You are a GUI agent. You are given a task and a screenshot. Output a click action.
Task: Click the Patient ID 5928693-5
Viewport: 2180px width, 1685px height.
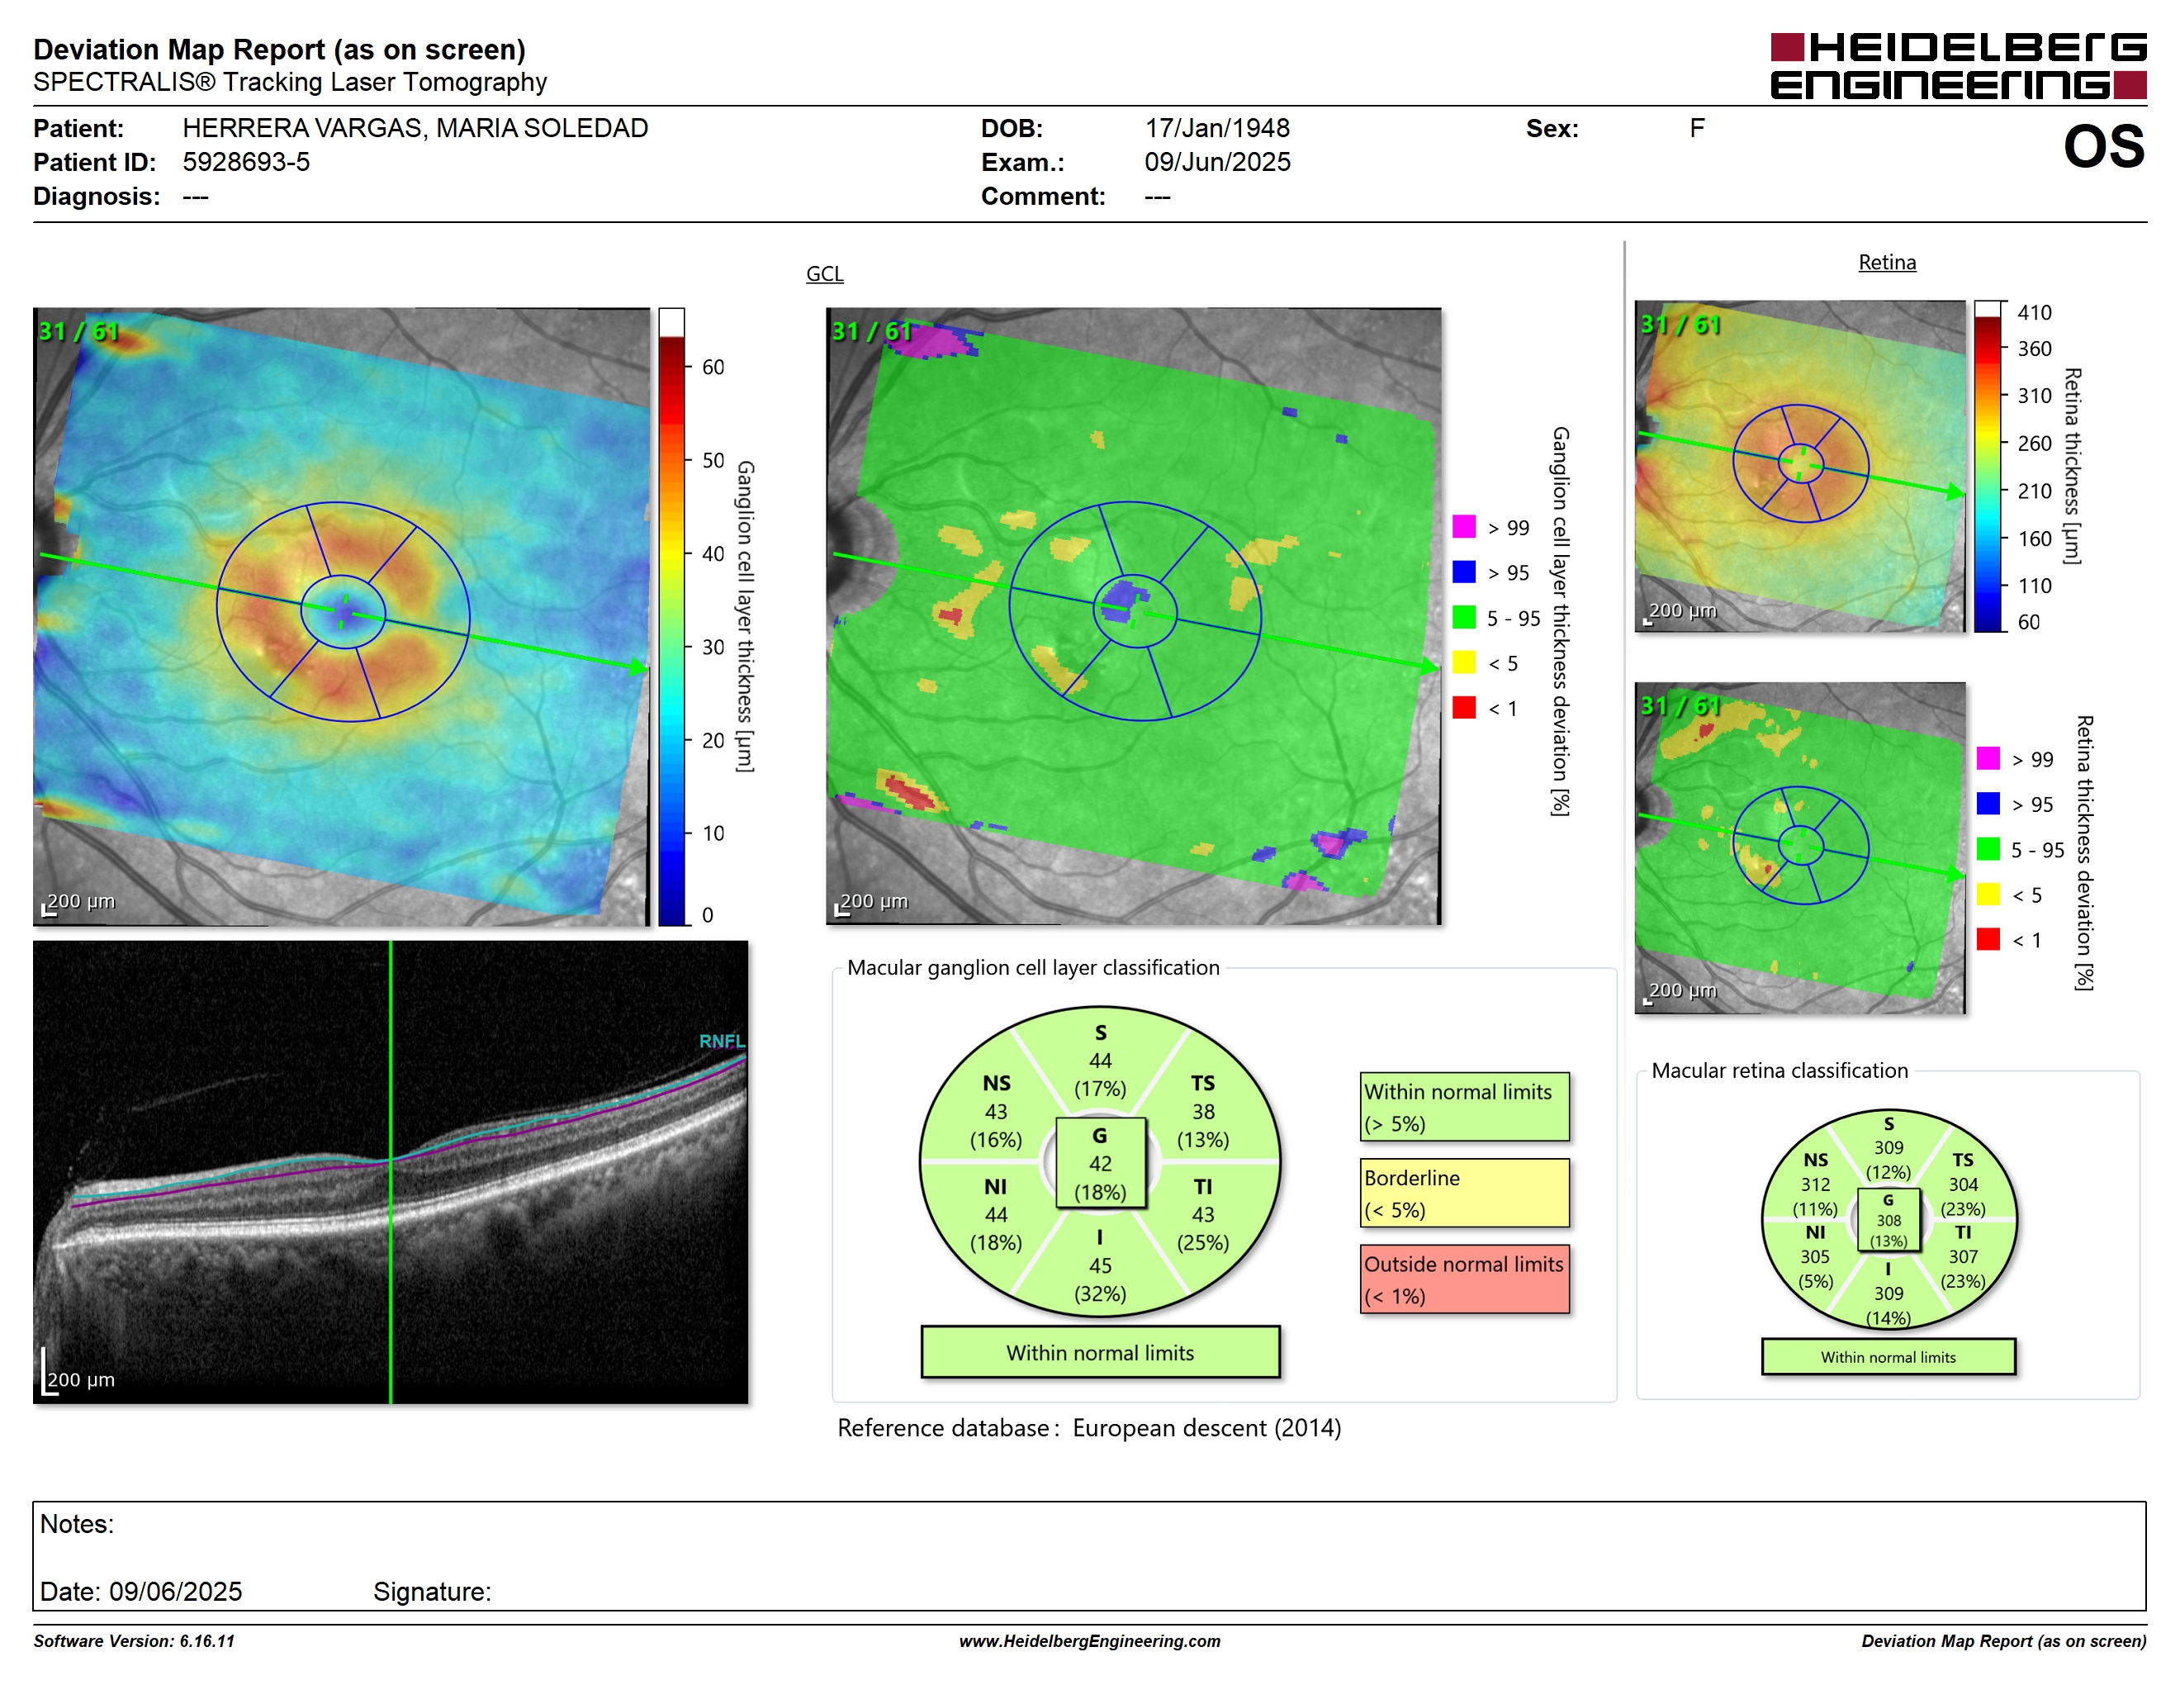click(x=245, y=162)
